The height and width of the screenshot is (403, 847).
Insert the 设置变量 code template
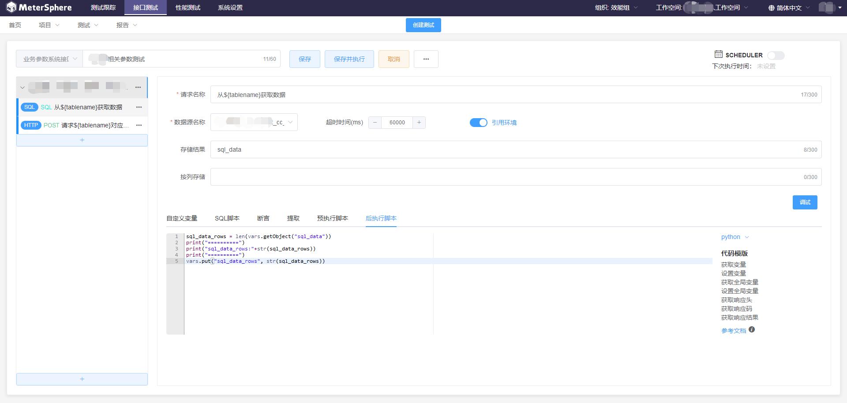[x=734, y=273]
